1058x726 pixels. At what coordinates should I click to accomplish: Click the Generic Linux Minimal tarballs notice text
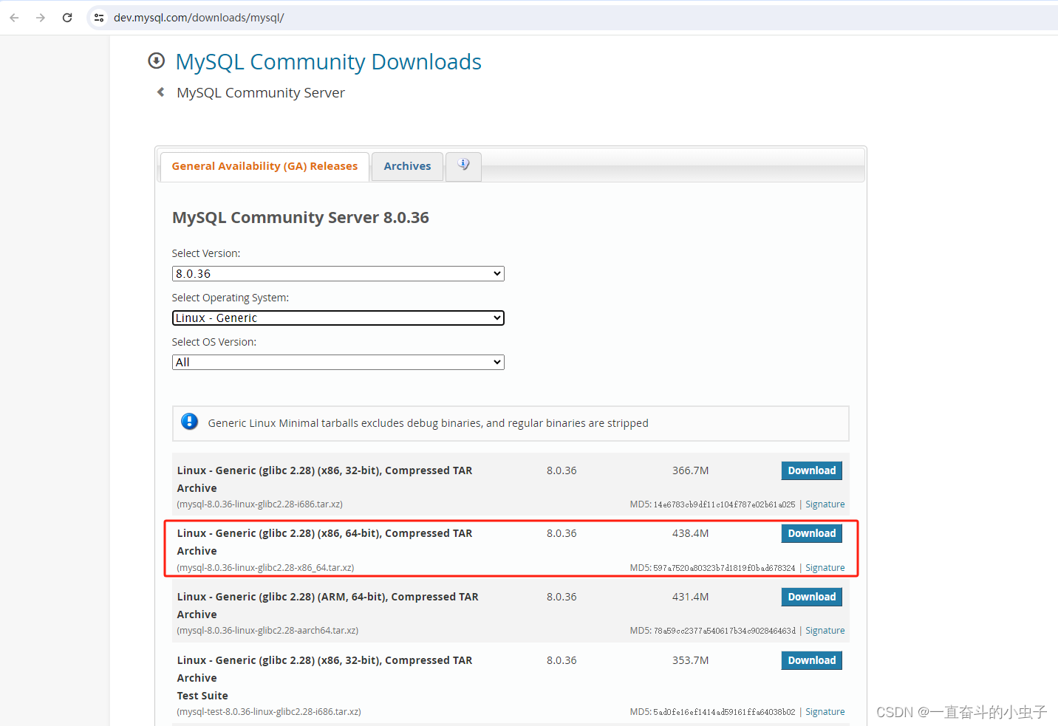point(428,423)
